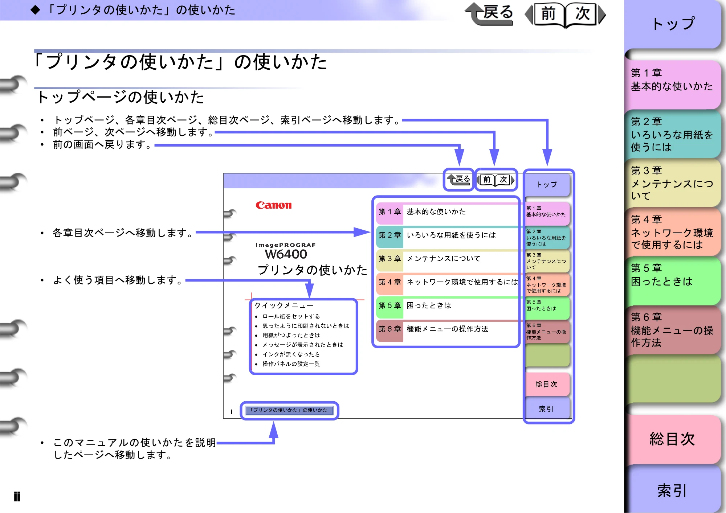Click quick menu item 思ったように印刷されないときは
The width and height of the screenshot is (726, 513).
tap(306, 326)
